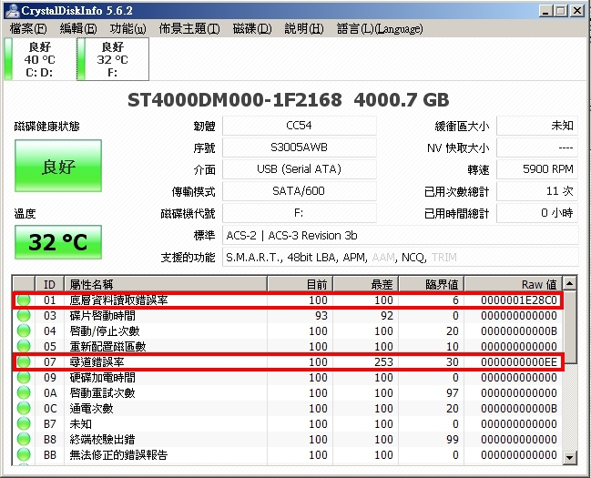The width and height of the screenshot is (591, 478).
Task: Open the 語言(L)(Language) menu
Action: point(380,28)
